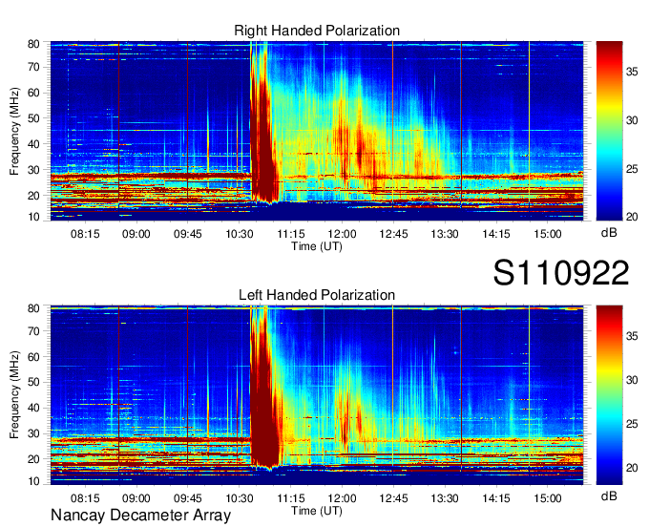This screenshot has height=527, width=649.
Task: Click the 08:15 tick on Right Handed time axis
Action: (85, 234)
